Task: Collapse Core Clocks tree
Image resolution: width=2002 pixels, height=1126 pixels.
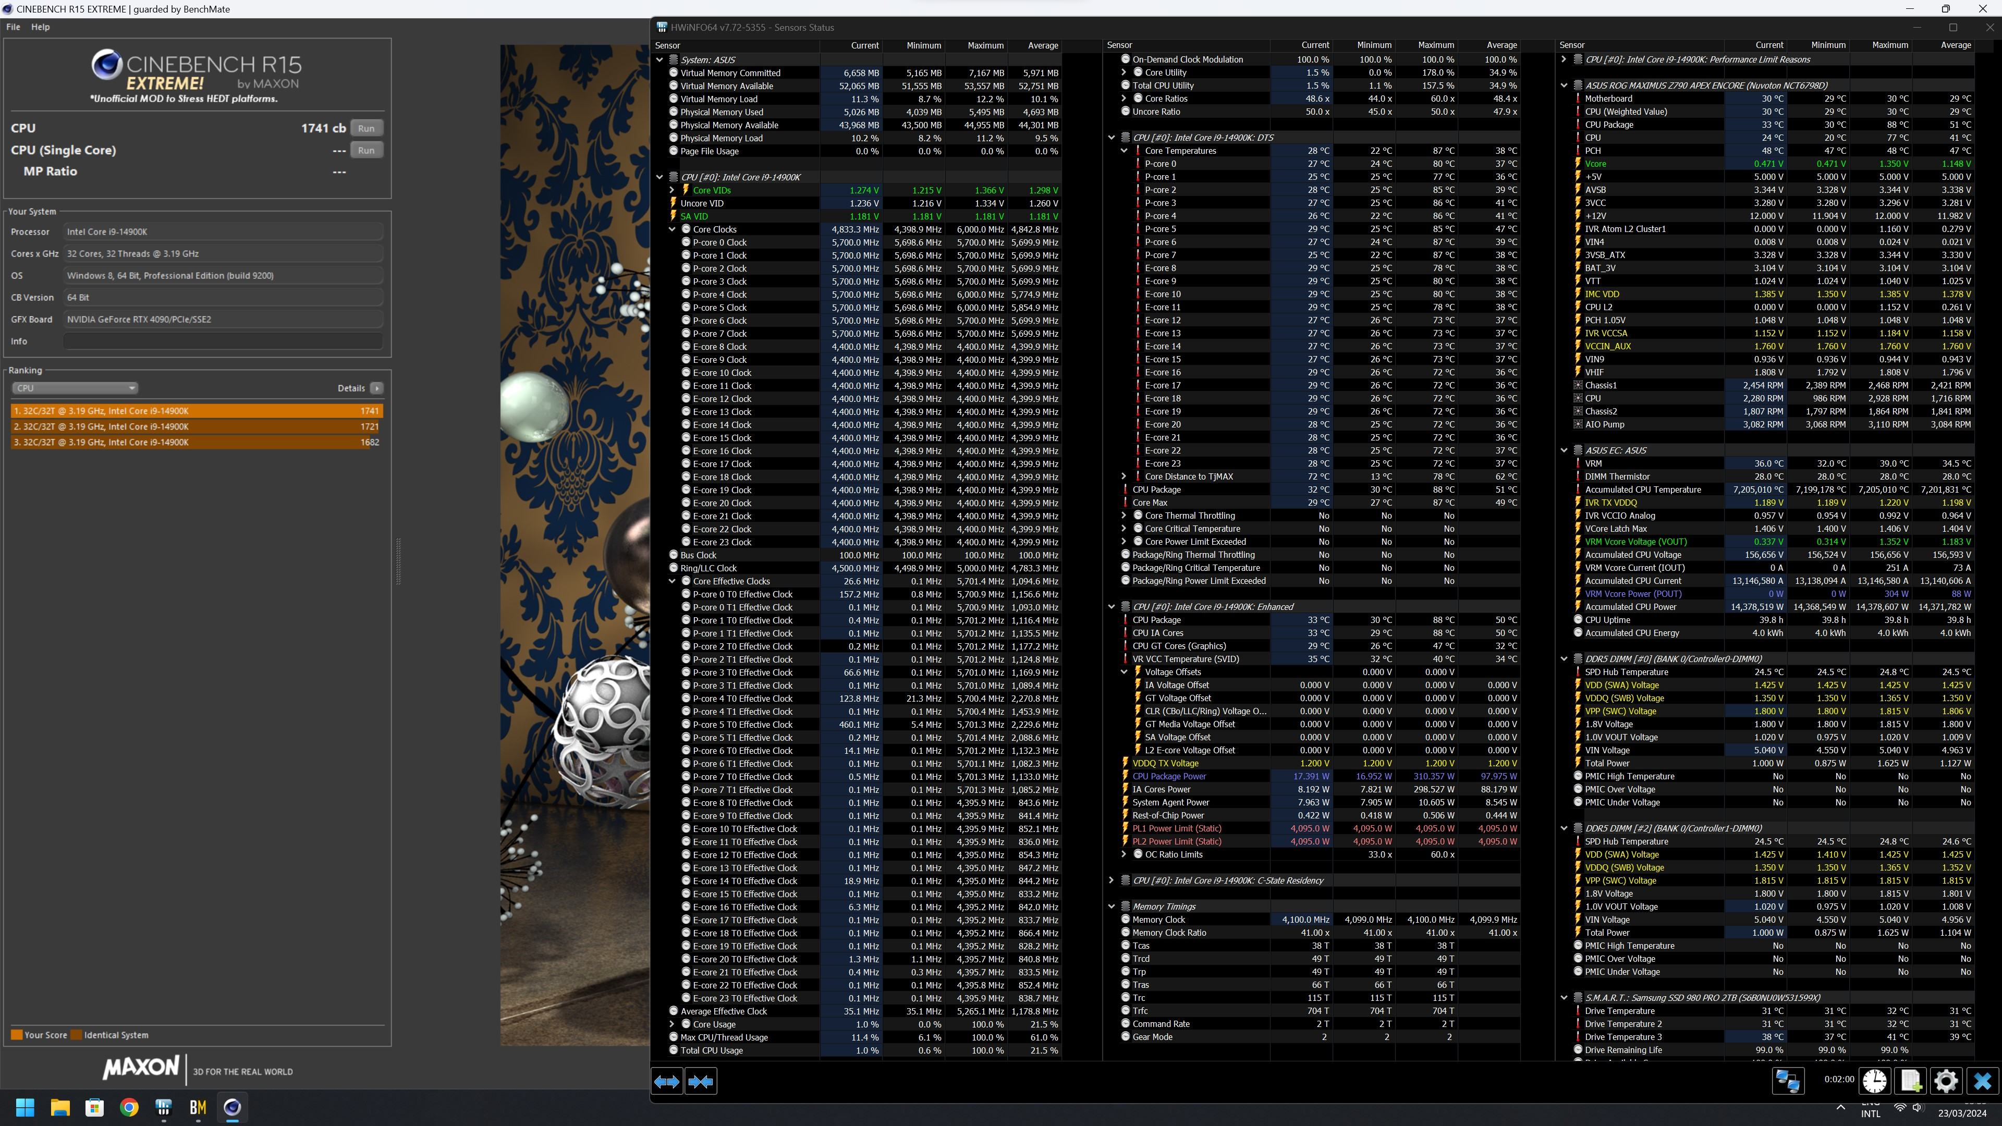Action: click(x=672, y=229)
